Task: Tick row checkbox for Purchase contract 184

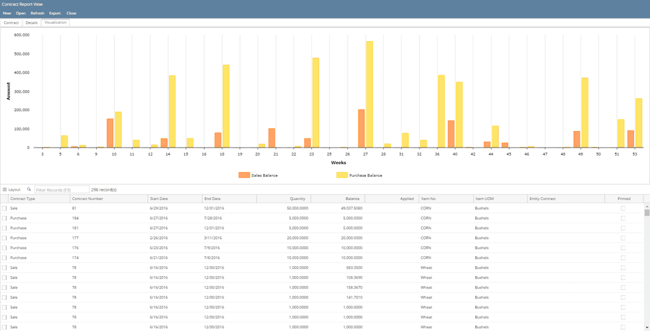Action: pyautogui.click(x=4, y=218)
